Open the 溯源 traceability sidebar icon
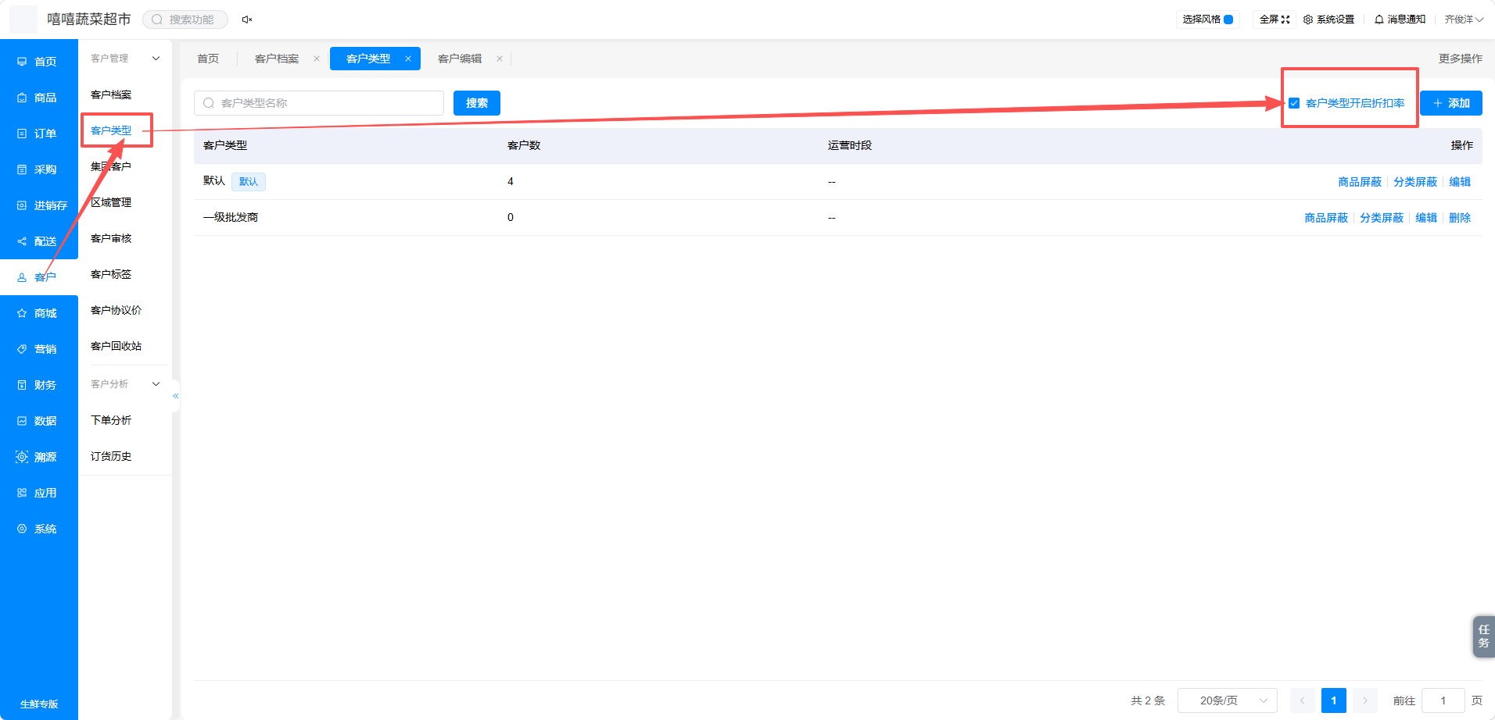1495x720 pixels. click(x=22, y=457)
